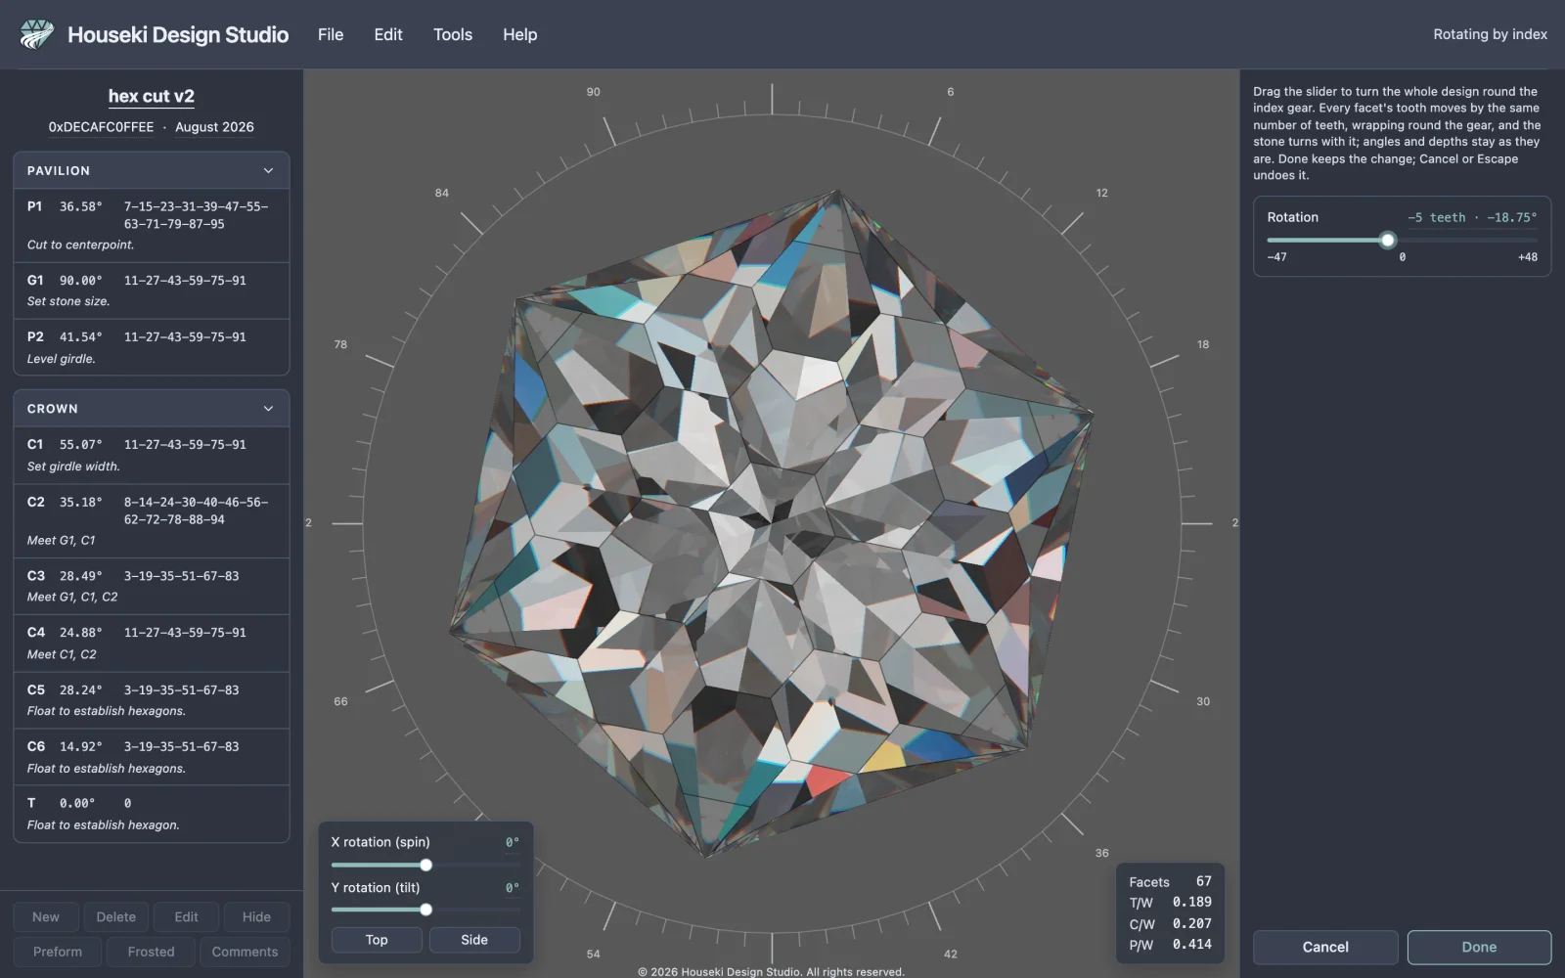Click the "Cut to centerpoint." comment
Screen dimensions: 1565x978
click(x=80, y=245)
